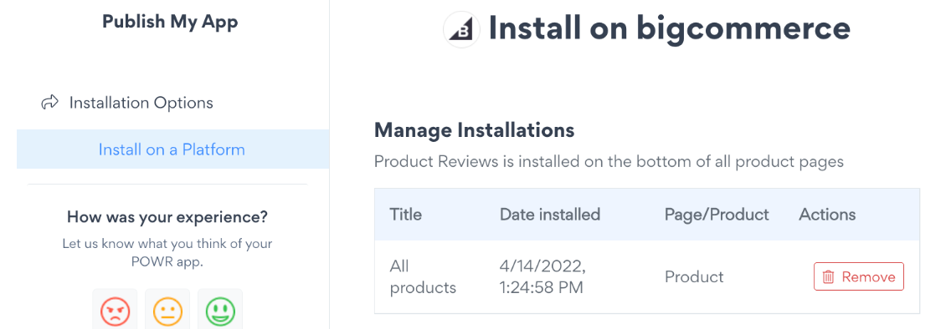Click the neutral yellow face rating icon

coord(167,311)
